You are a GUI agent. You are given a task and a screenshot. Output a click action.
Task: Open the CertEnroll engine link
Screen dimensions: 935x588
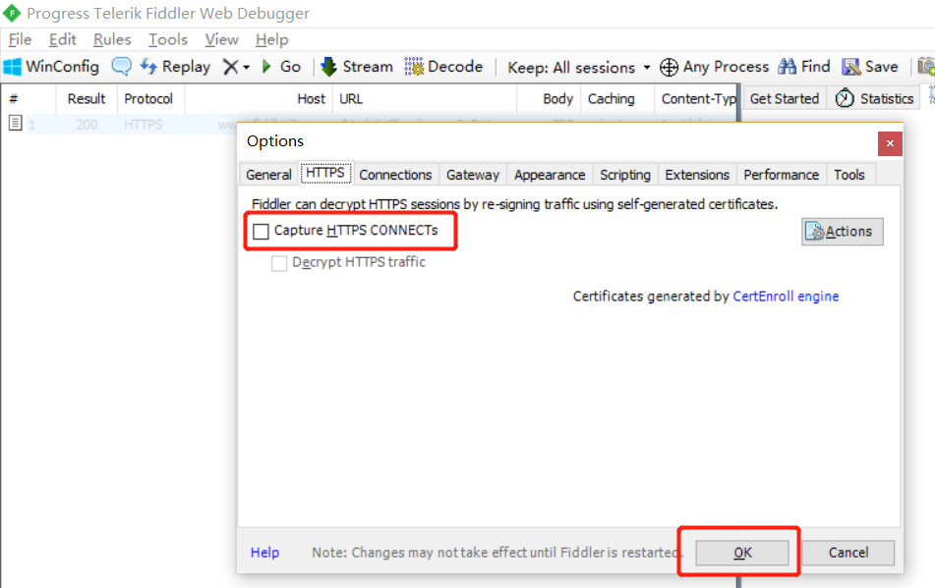pos(785,295)
